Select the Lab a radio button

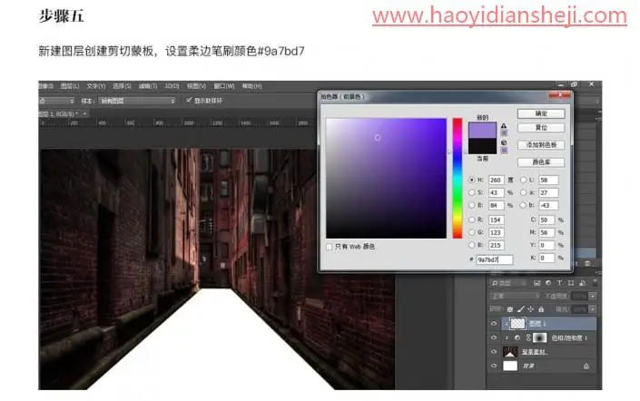pyautogui.click(x=523, y=192)
